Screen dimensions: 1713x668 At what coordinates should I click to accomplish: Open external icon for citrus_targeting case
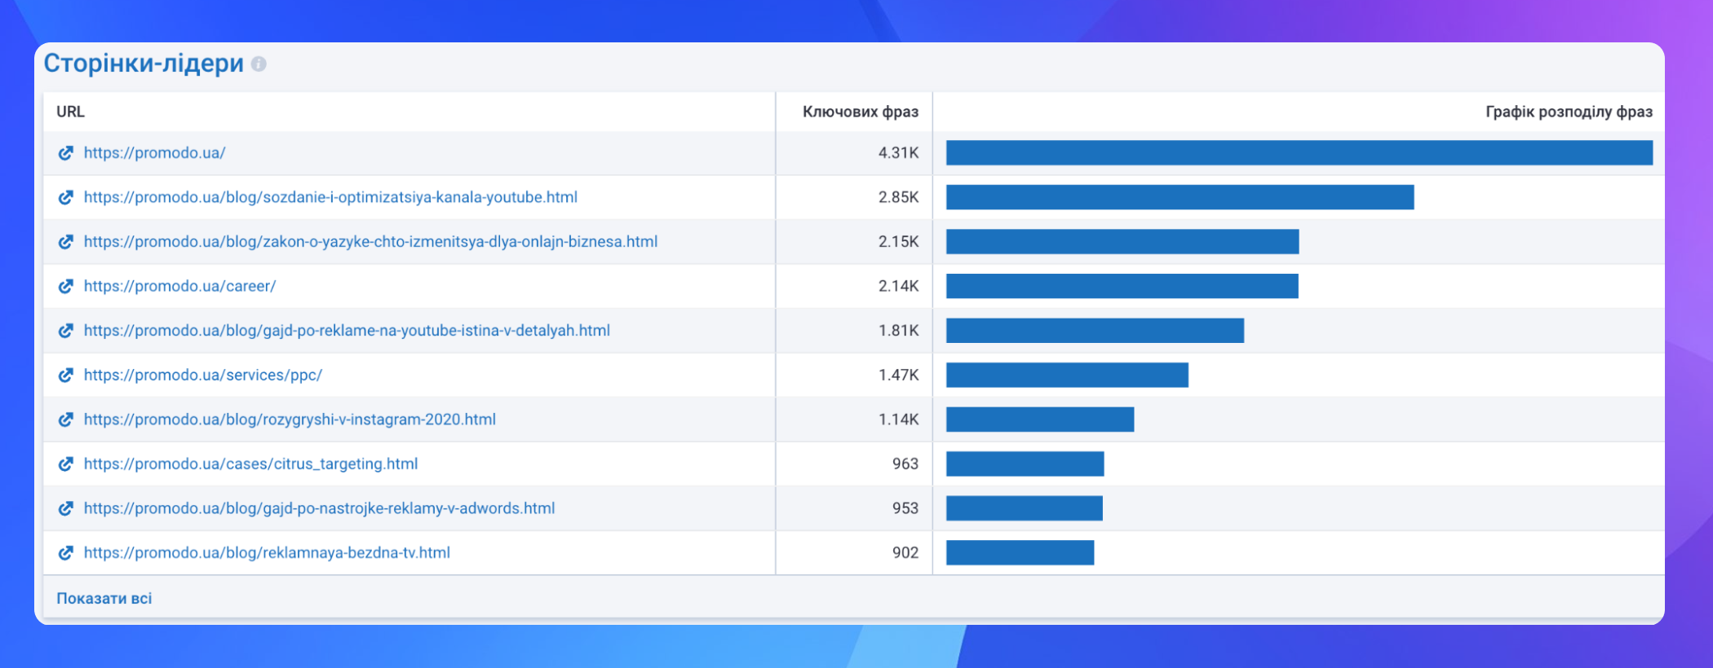66,464
